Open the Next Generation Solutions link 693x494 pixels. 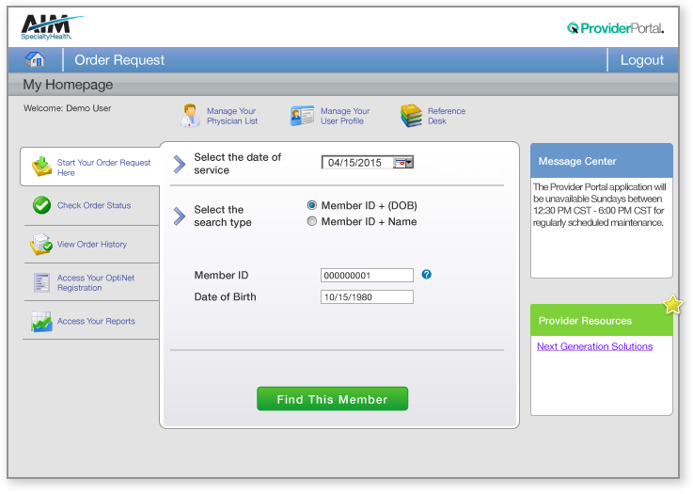click(594, 346)
